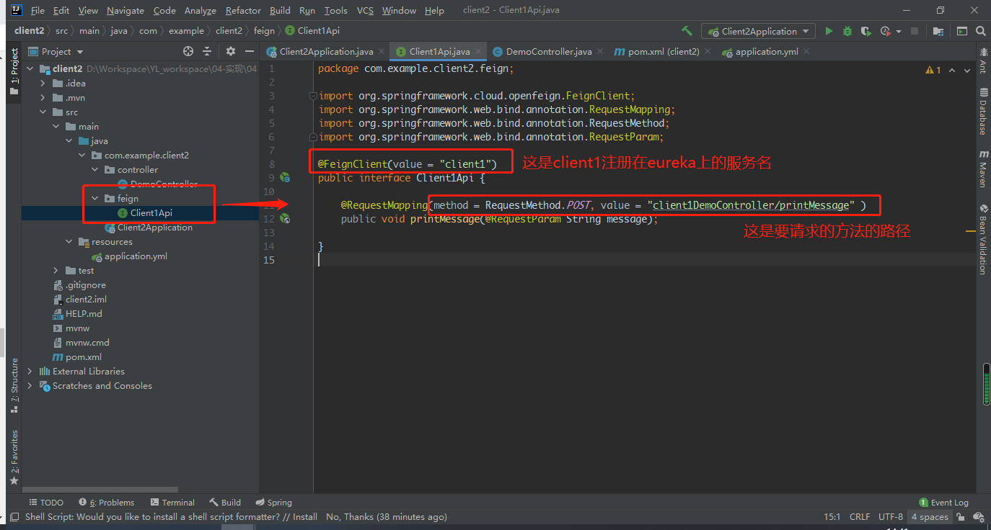Open Project Structure folder icon
Viewport: 991px width, 530px height.
[x=938, y=31]
